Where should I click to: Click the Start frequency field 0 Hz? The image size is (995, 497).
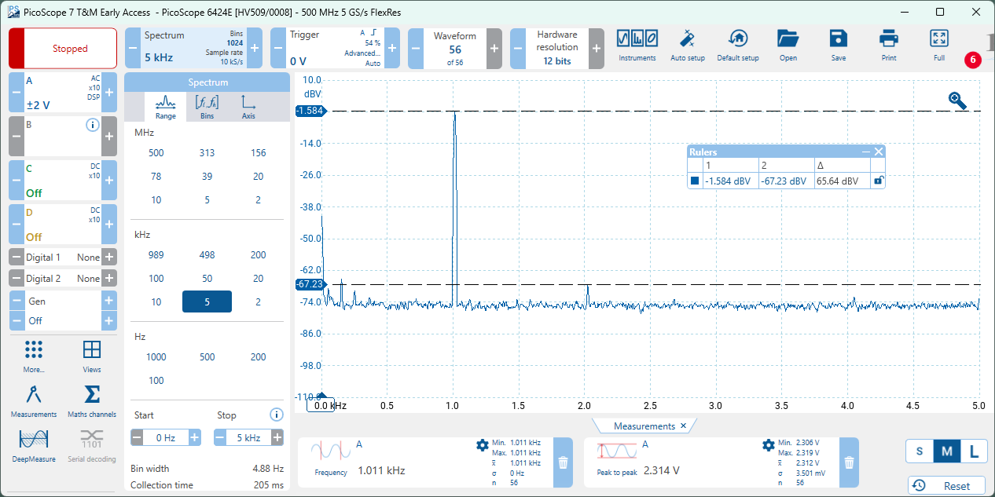tap(165, 438)
